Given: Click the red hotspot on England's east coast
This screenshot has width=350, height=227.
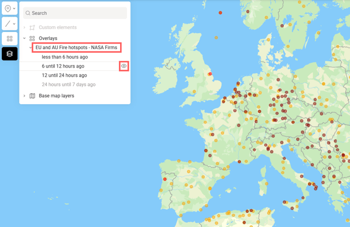Looking at the screenshot, I should tap(210, 74).
